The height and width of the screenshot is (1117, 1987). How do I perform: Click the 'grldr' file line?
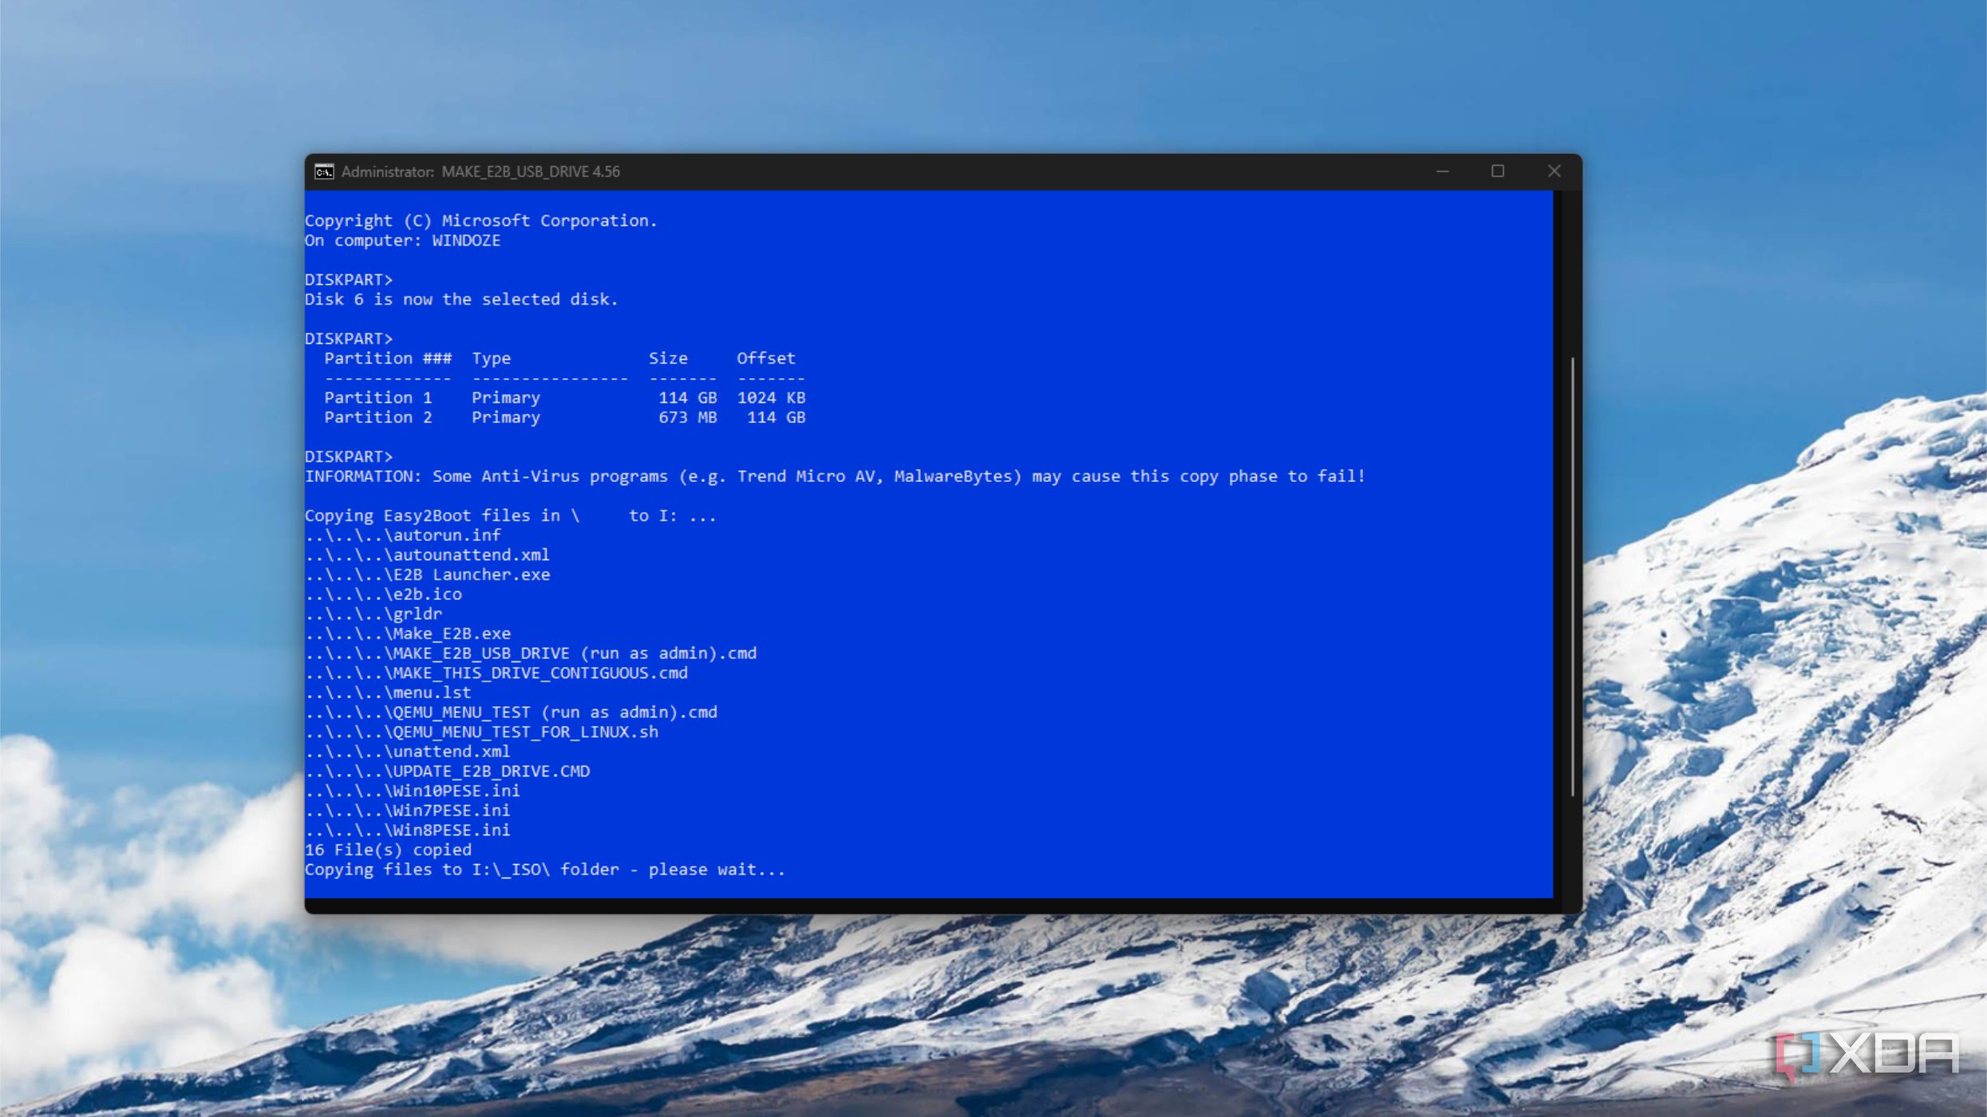tap(373, 614)
